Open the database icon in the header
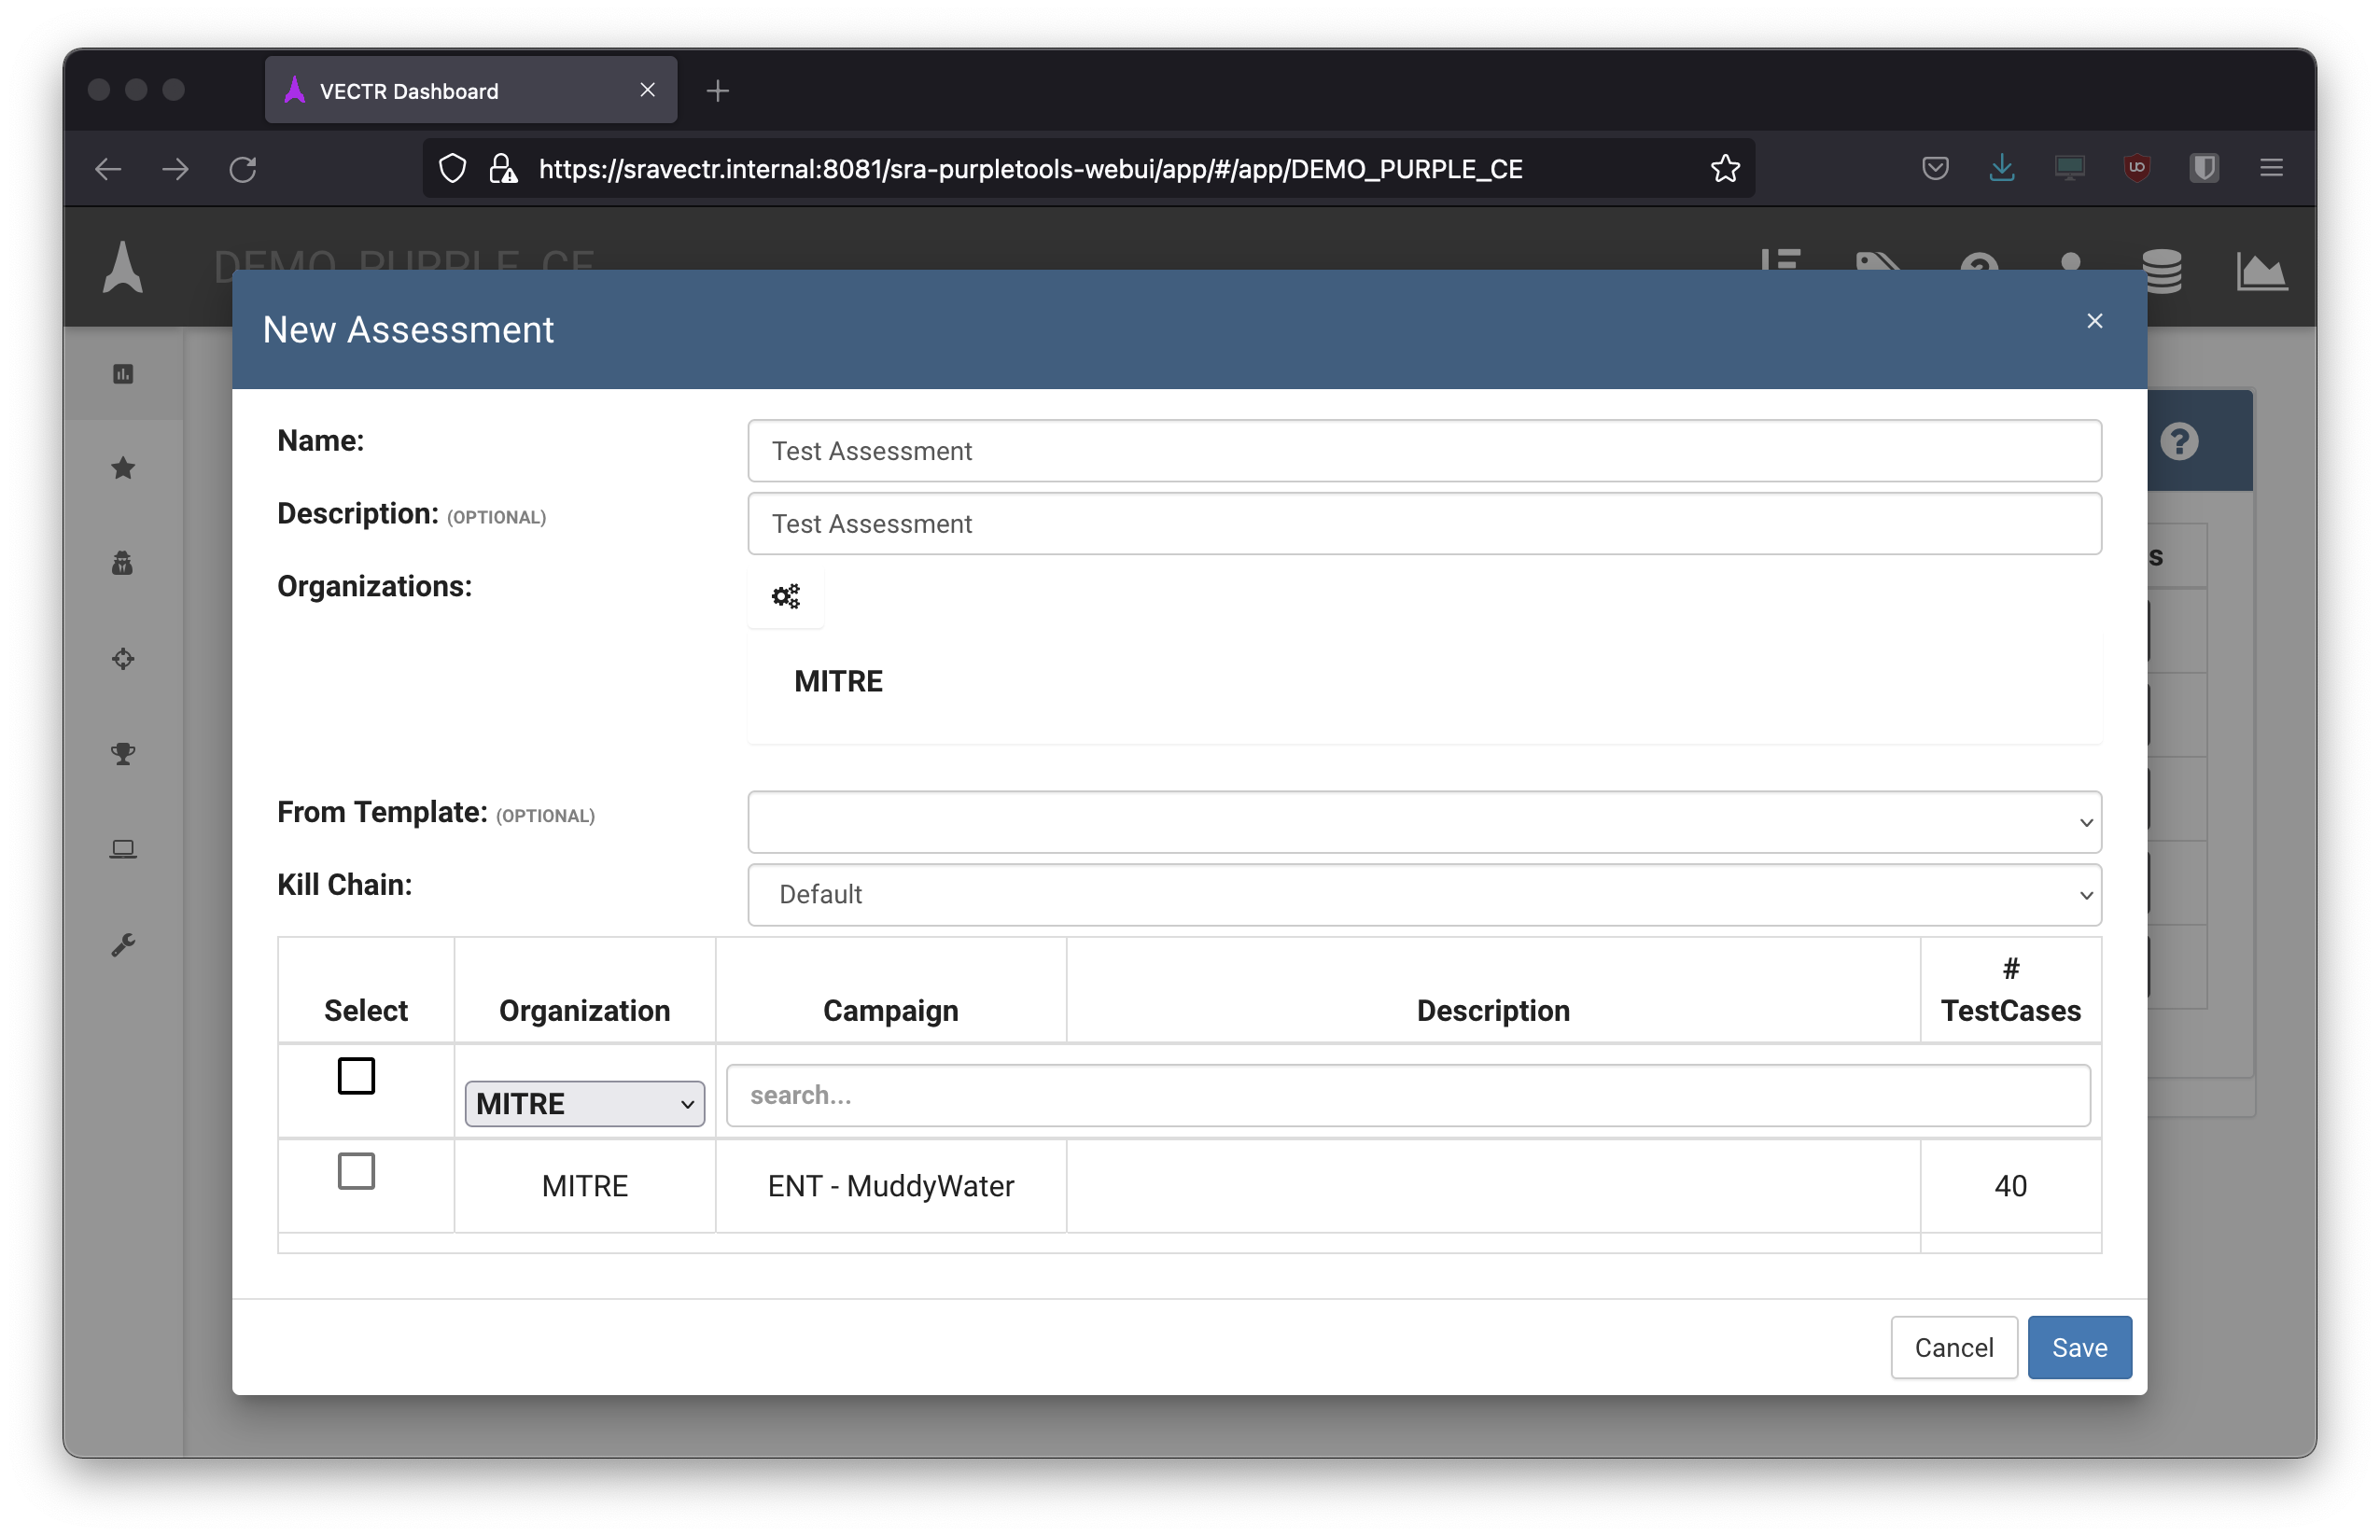The width and height of the screenshot is (2380, 1536). tap(2162, 270)
